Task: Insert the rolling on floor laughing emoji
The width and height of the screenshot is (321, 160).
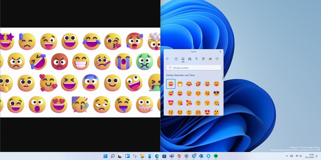Action: pos(198,84)
